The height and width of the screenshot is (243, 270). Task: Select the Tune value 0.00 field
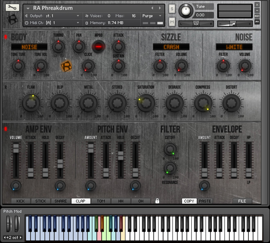204,15
